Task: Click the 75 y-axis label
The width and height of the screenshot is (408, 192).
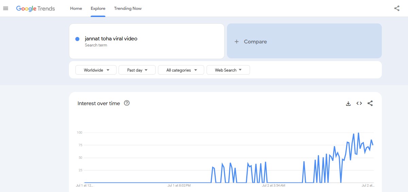Action: point(81,145)
